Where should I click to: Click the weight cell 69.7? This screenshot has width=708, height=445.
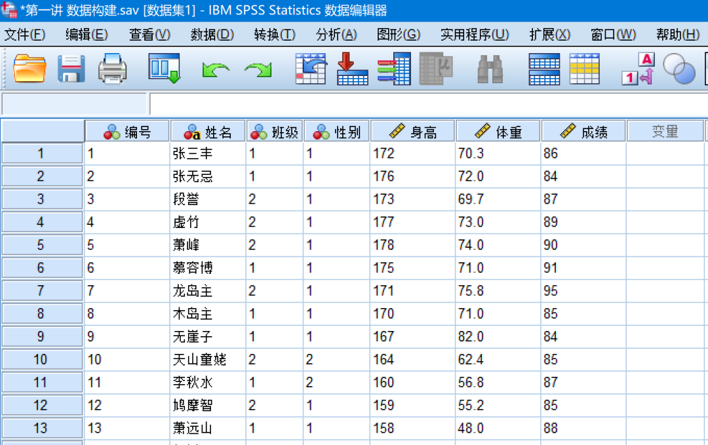coord(498,199)
